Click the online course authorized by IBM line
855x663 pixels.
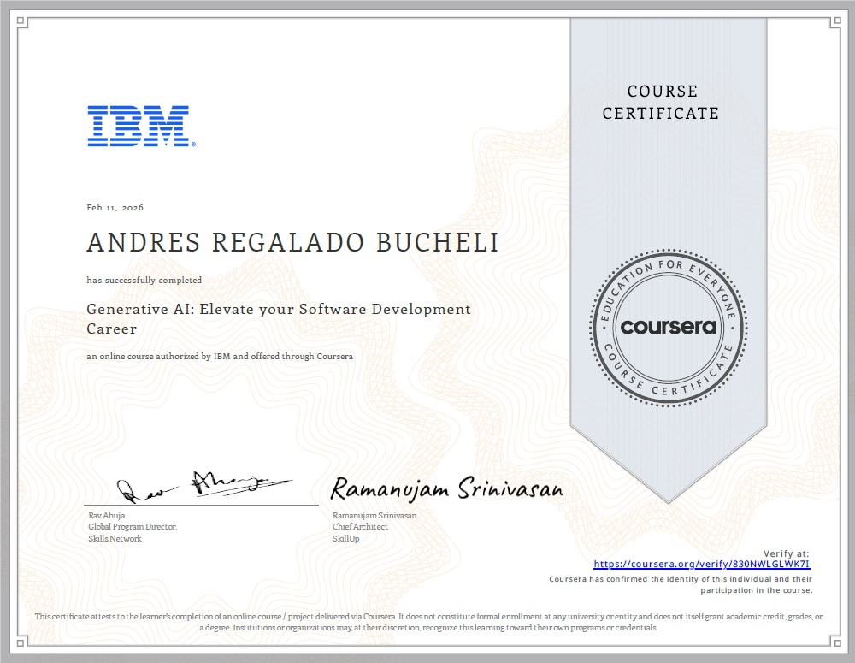point(219,357)
